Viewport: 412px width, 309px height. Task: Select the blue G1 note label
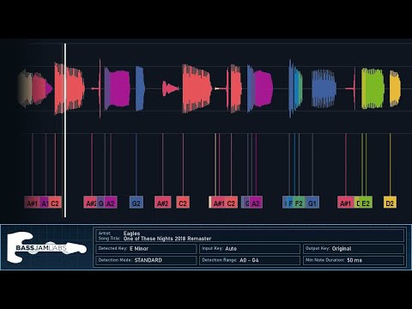(312, 203)
